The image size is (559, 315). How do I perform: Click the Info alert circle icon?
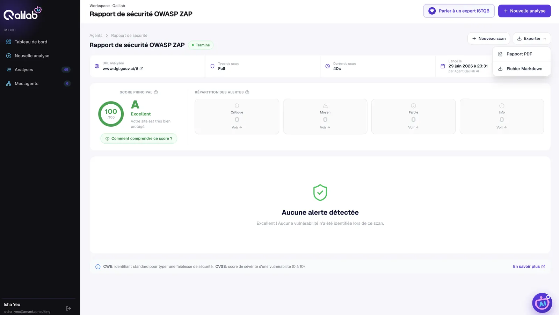click(502, 106)
